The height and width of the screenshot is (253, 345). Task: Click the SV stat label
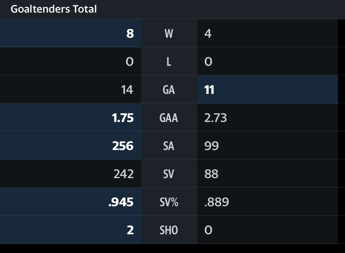point(169,174)
